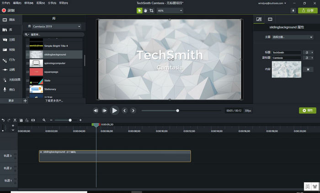Screen dimensions: 320x193
Task: Click the 副标题 subtitle field Camtasia
Action: click(x=287, y=58)
